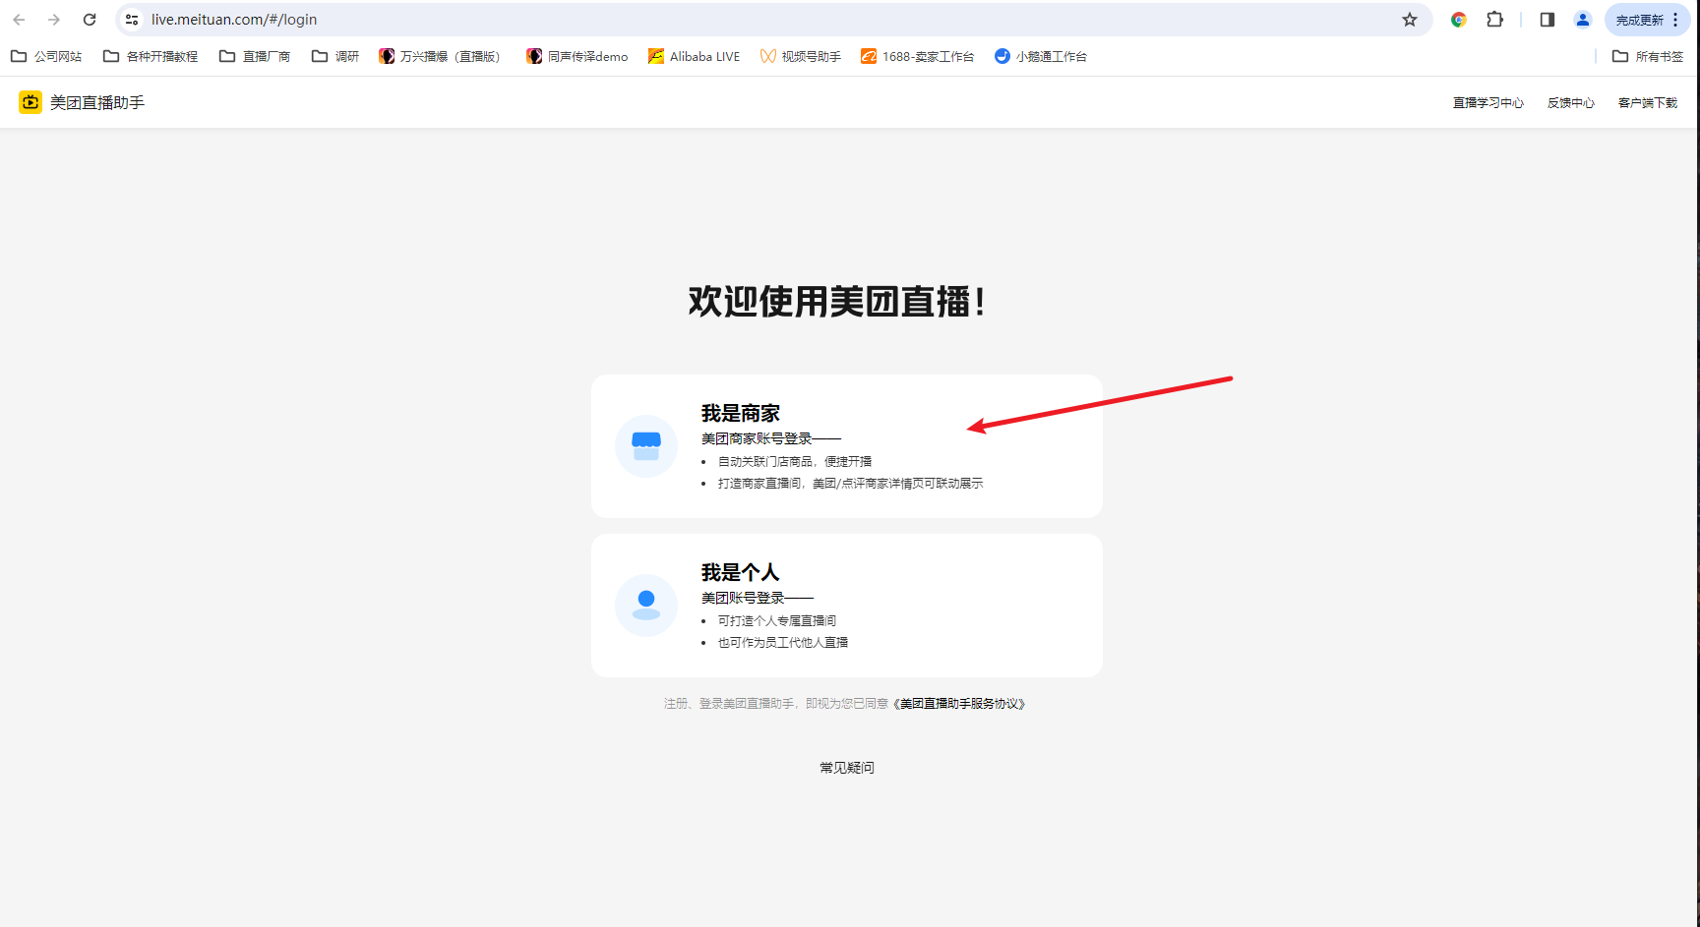Viewport: 1700px width, 927px height.
Task: Click the 完成更新 update button
Action: (x=1639, y=20)
